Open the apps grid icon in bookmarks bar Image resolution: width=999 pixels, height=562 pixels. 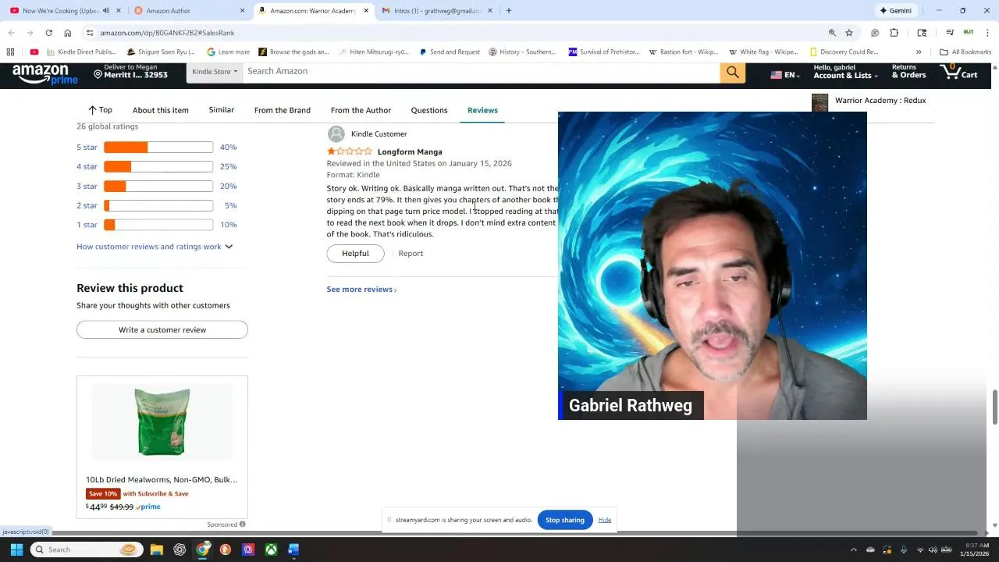10,52
